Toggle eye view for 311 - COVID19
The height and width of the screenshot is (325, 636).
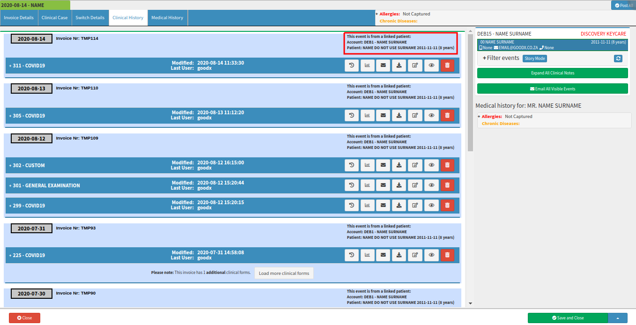tap(431, 66)
